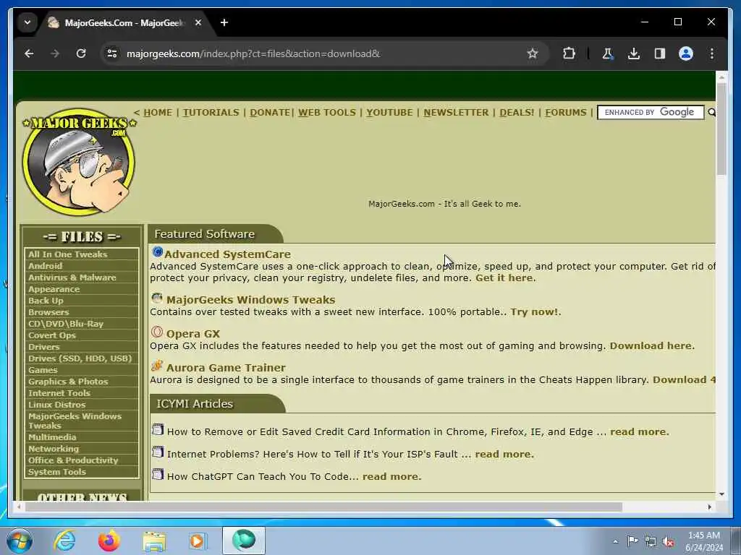Click the horizontal page scrollbar thumb
The width and height of the screenshot is (741, 555).
coord(323,507)
